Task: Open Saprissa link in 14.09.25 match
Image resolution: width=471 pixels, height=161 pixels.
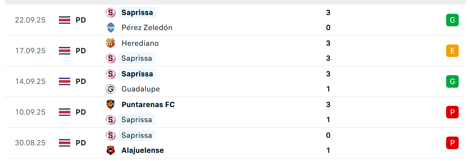Action: tap(137, 74)
